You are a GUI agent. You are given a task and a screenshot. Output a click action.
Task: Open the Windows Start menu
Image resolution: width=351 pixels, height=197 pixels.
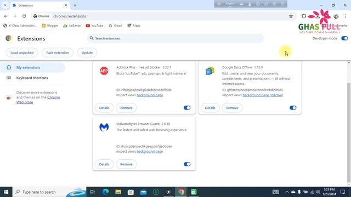click(6, 192)
